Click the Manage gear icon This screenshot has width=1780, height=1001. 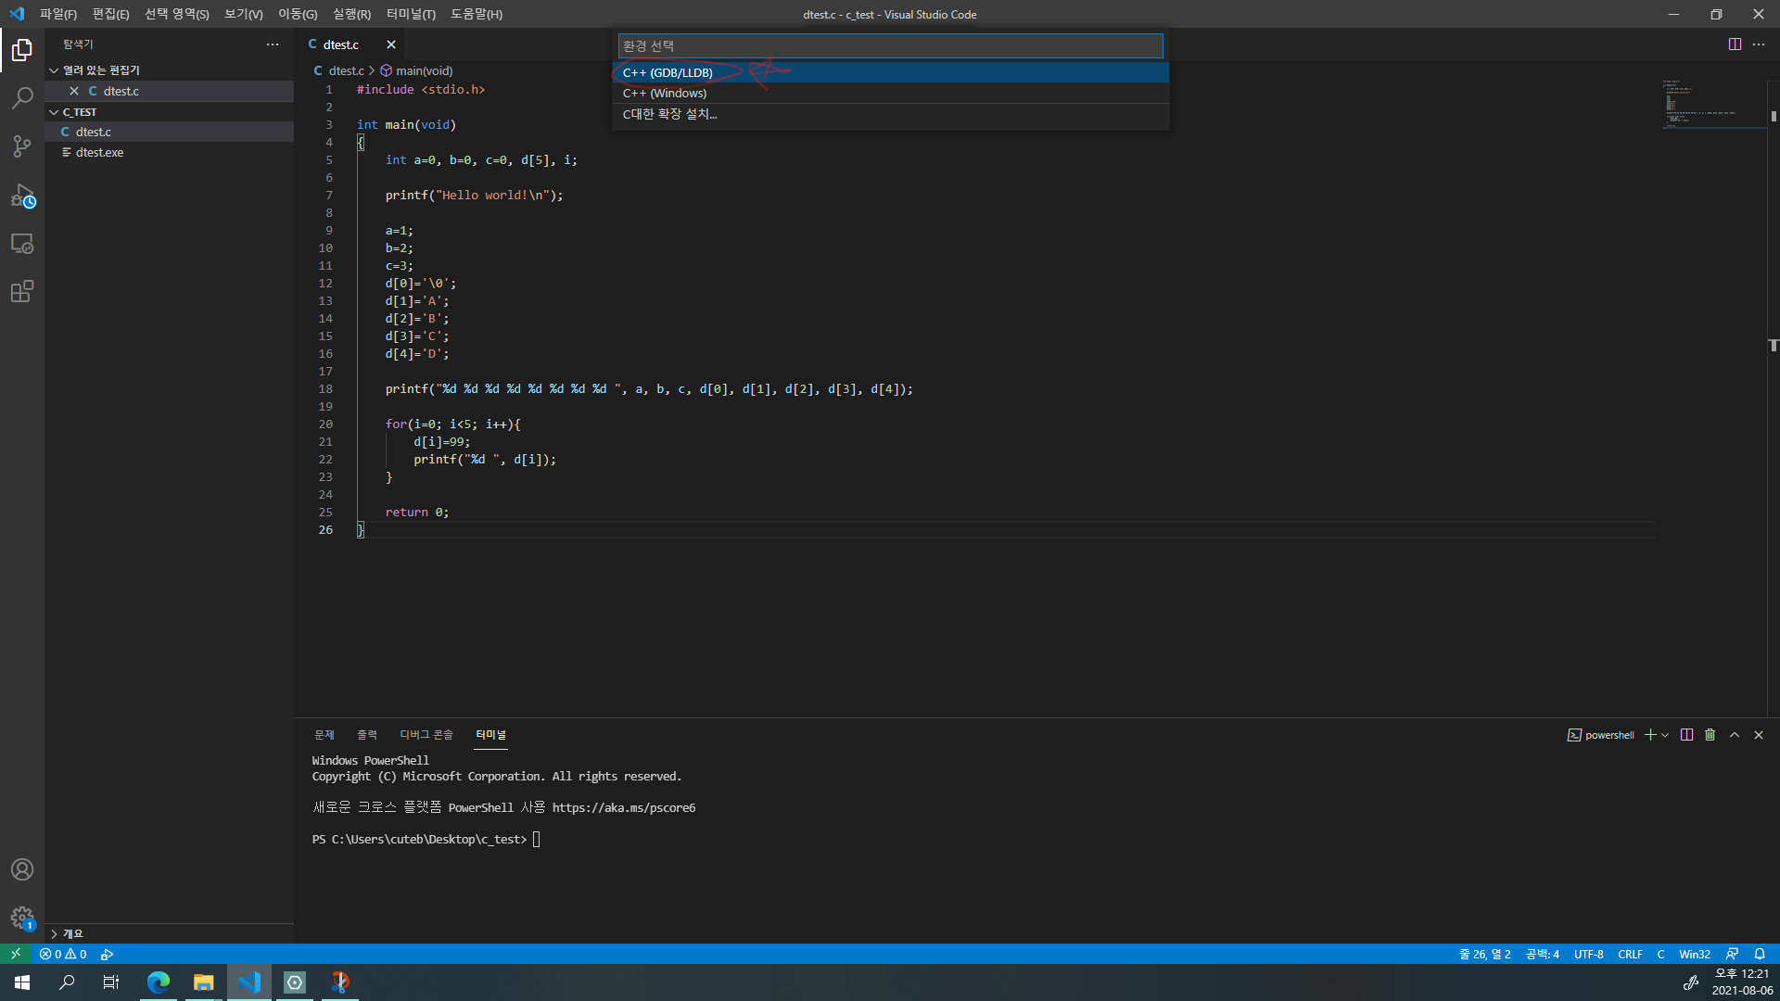click(x=22, y=918)
